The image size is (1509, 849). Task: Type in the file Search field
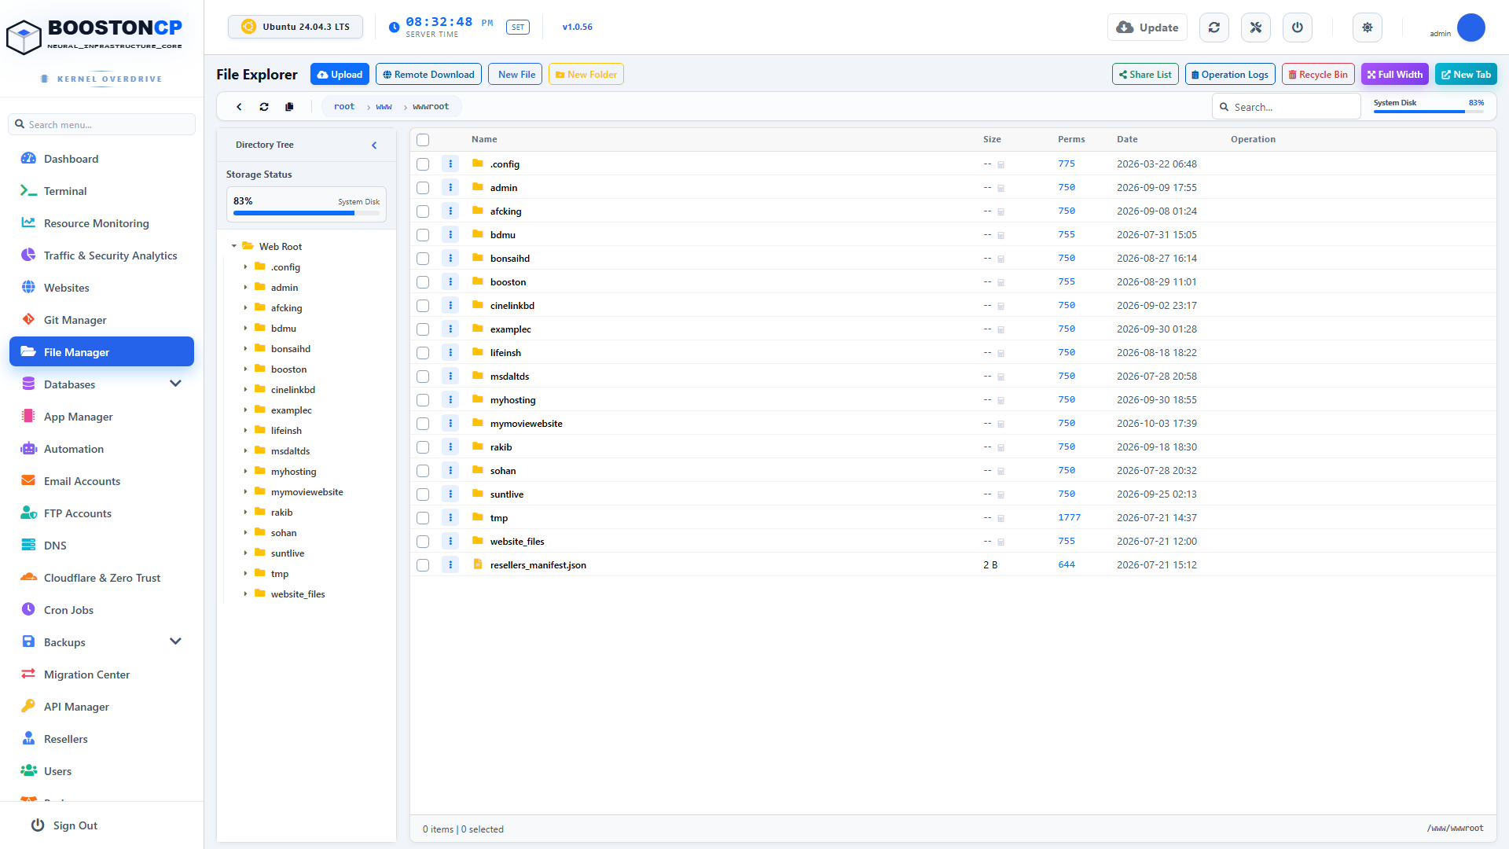1287,107
